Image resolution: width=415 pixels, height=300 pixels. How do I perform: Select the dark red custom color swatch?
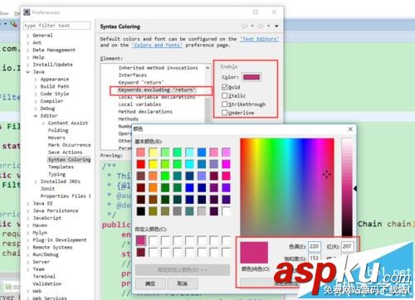coord(141,252)
